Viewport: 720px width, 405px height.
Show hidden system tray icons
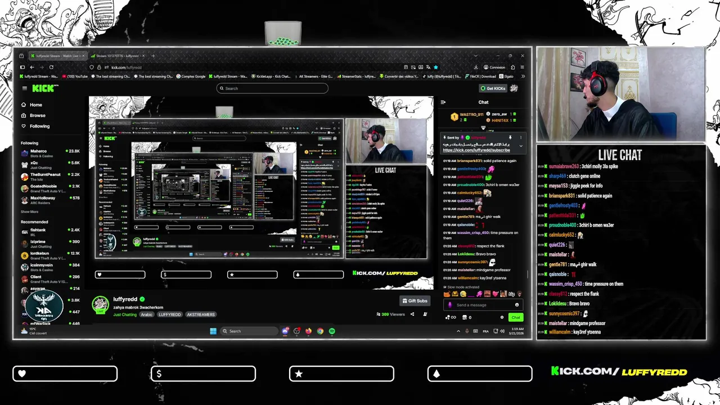pos(458,331)
